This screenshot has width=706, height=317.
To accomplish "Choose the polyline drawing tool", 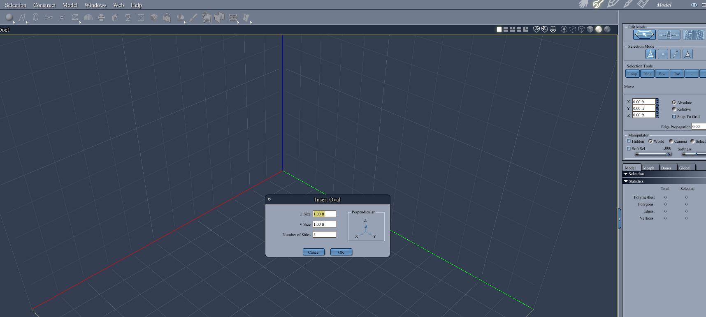I will (x=22, y=17).
